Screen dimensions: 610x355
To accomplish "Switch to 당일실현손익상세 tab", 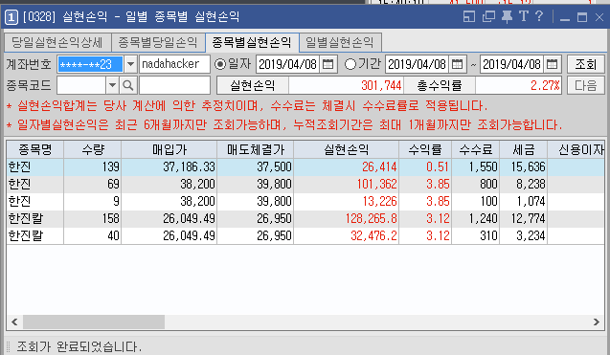I will [x=57, y=42].
